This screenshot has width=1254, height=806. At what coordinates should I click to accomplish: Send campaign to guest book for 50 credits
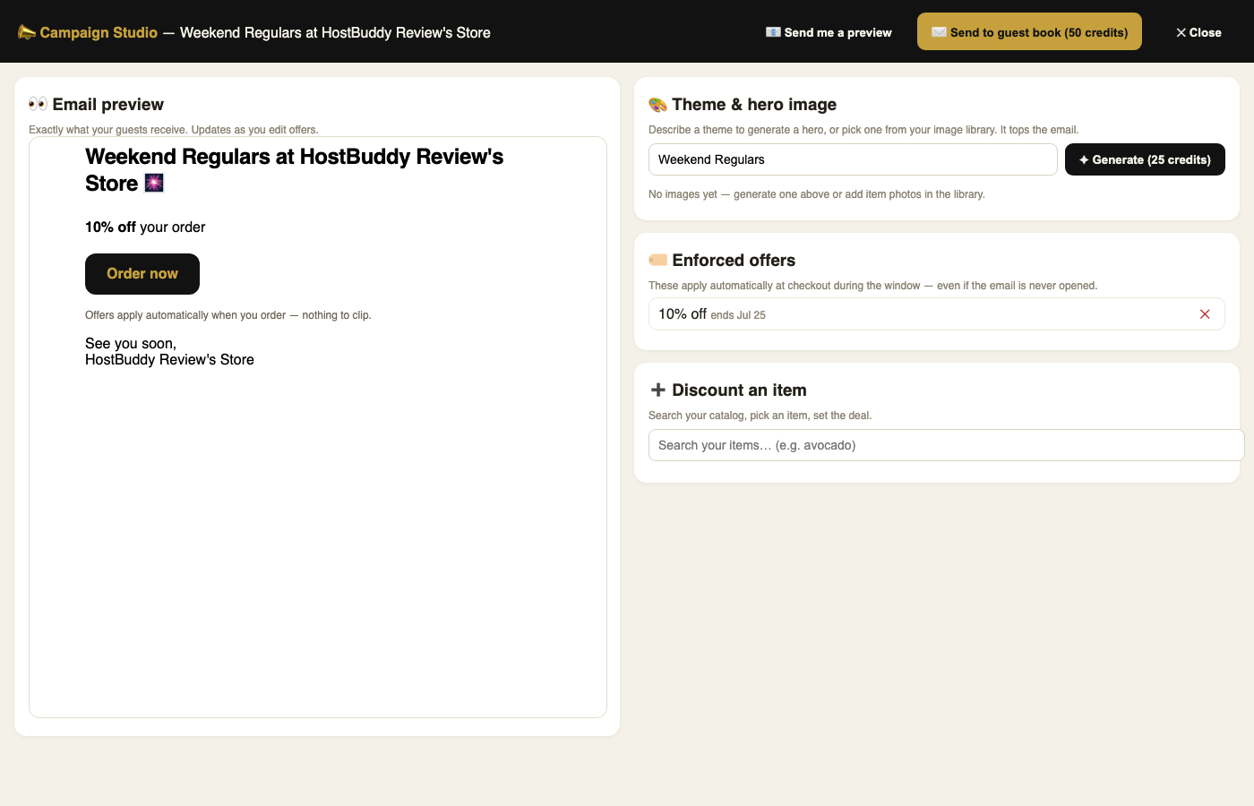(x=1029, y=32)
